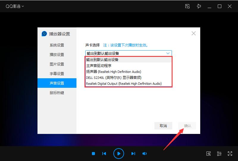Screen dimensions: 238x161
Task: Open the QQ影音 main menu dropdown
Action: tap(15, 6)
